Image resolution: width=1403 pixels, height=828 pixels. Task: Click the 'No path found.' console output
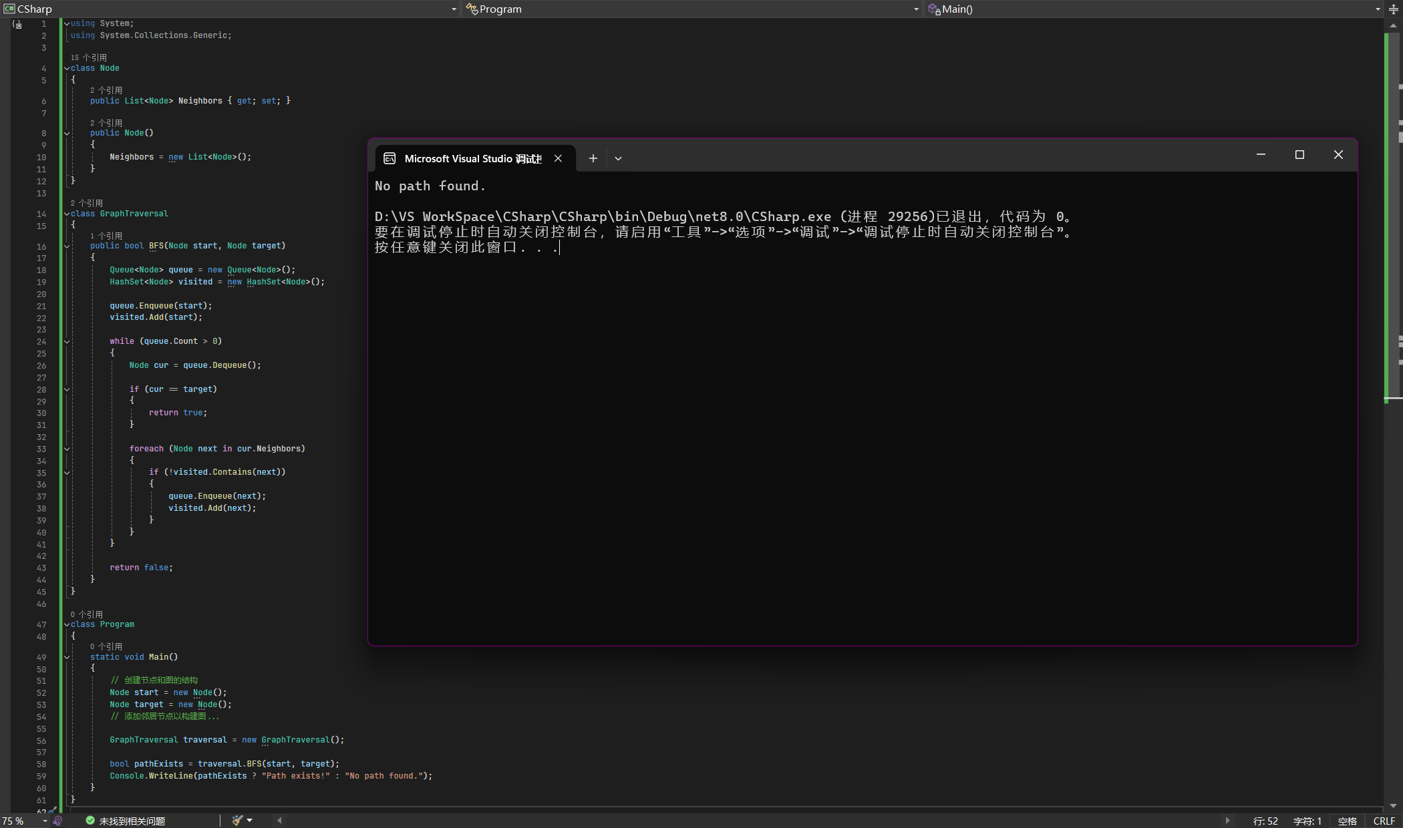(430, 186)
